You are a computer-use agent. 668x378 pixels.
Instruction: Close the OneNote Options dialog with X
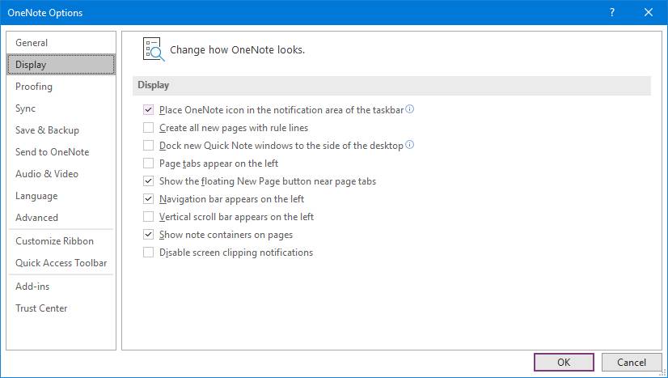coord(649,12)
